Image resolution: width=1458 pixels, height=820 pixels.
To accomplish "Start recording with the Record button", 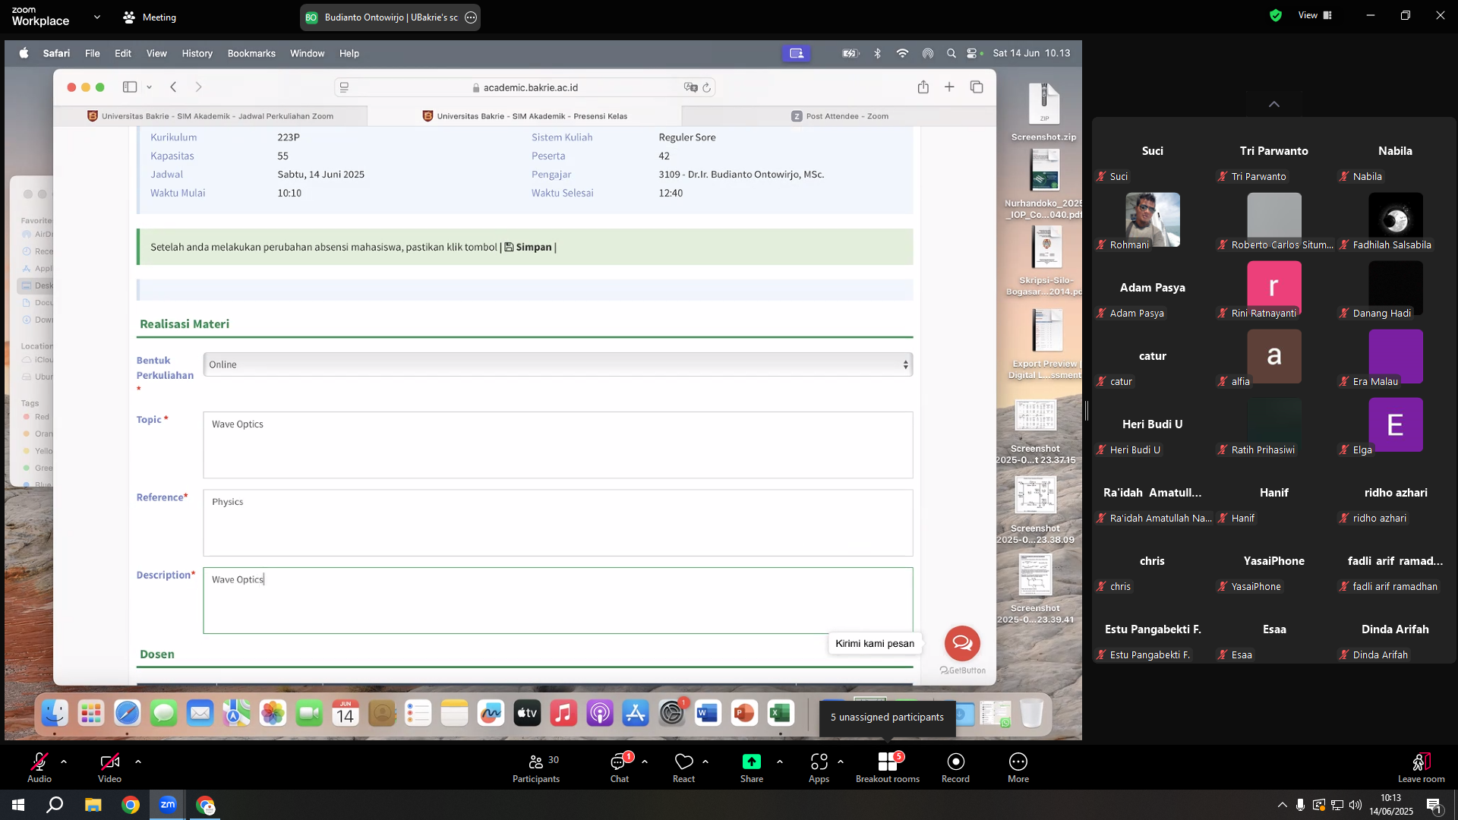I will click(956, 767).
